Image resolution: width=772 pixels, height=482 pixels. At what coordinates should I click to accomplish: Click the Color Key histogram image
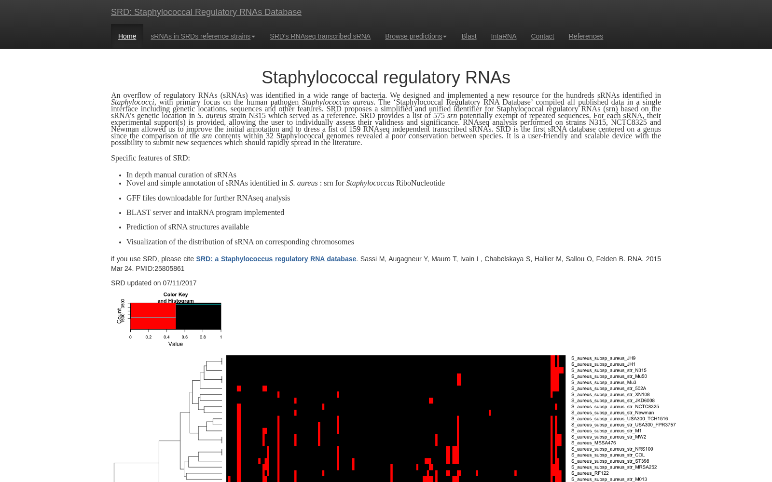pyautogui.click(x=169, y=319)
